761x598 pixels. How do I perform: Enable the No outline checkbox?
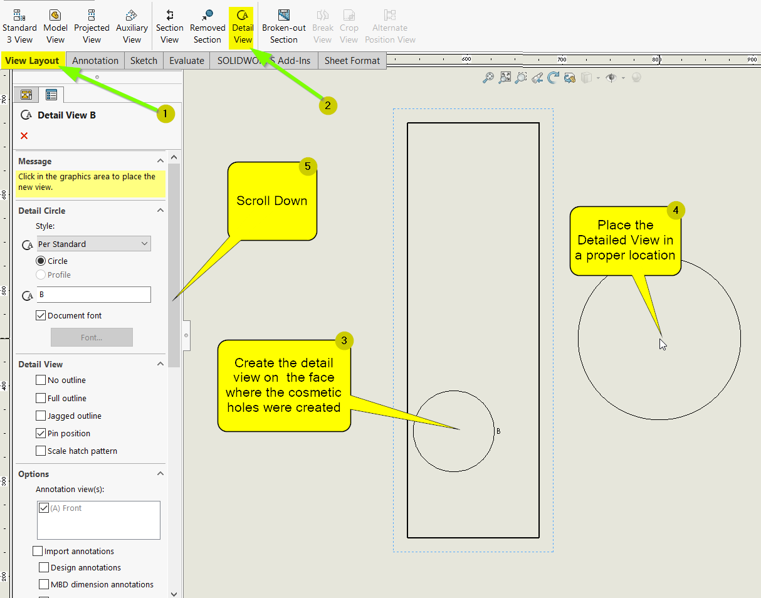pos(41,380)
